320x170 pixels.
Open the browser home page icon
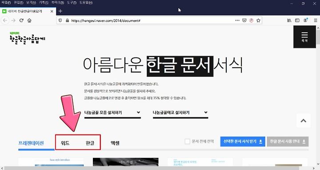point(29,20)
